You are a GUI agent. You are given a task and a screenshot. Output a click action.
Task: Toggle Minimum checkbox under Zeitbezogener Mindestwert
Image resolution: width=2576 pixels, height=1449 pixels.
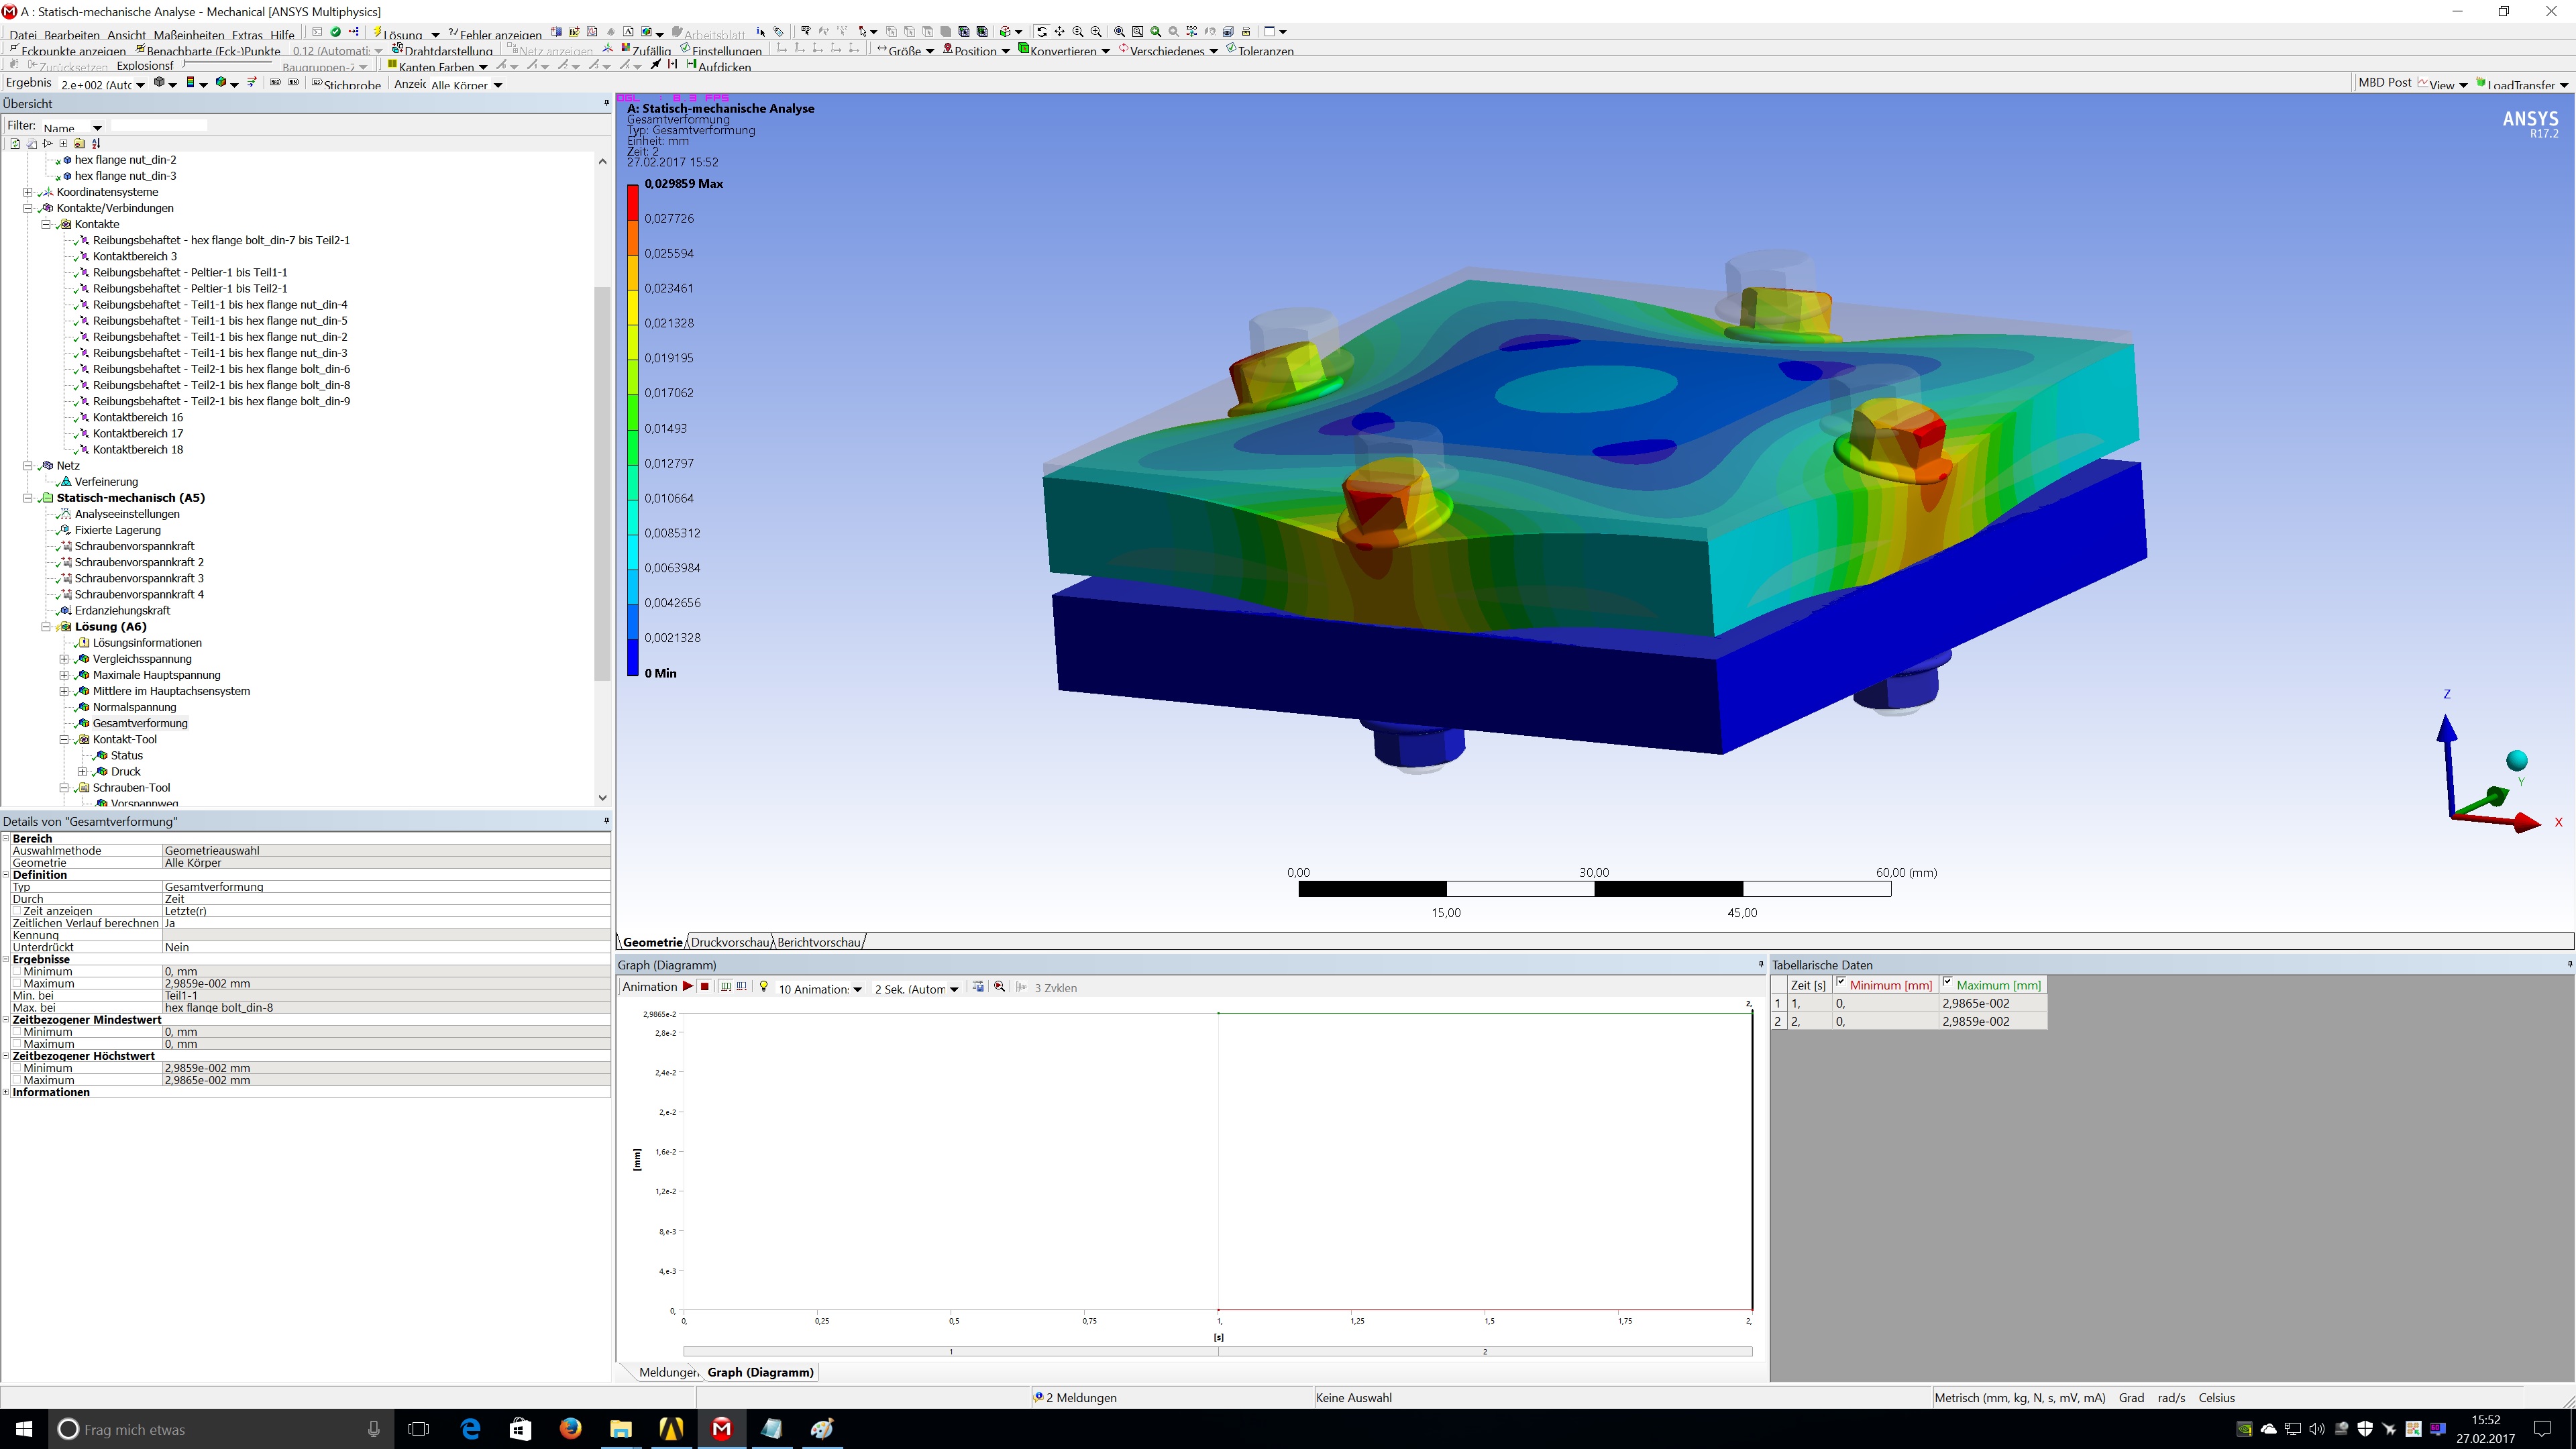(17, 1032)
